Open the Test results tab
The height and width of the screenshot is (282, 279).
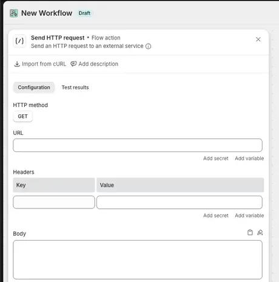pyautogui.click(x=75, y=88)
